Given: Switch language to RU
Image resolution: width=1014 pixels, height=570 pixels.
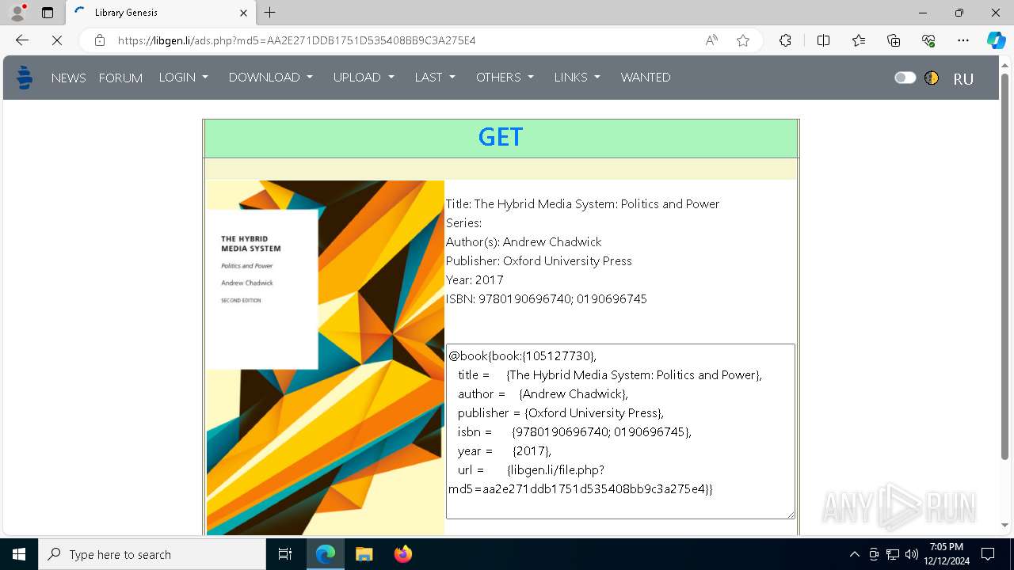Looking at the screenshot, I should click(963, 78).
